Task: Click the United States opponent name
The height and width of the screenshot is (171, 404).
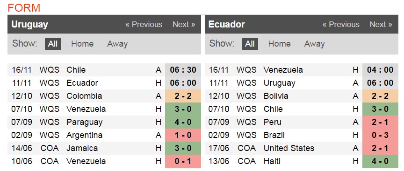Action: tap(289, 148)
